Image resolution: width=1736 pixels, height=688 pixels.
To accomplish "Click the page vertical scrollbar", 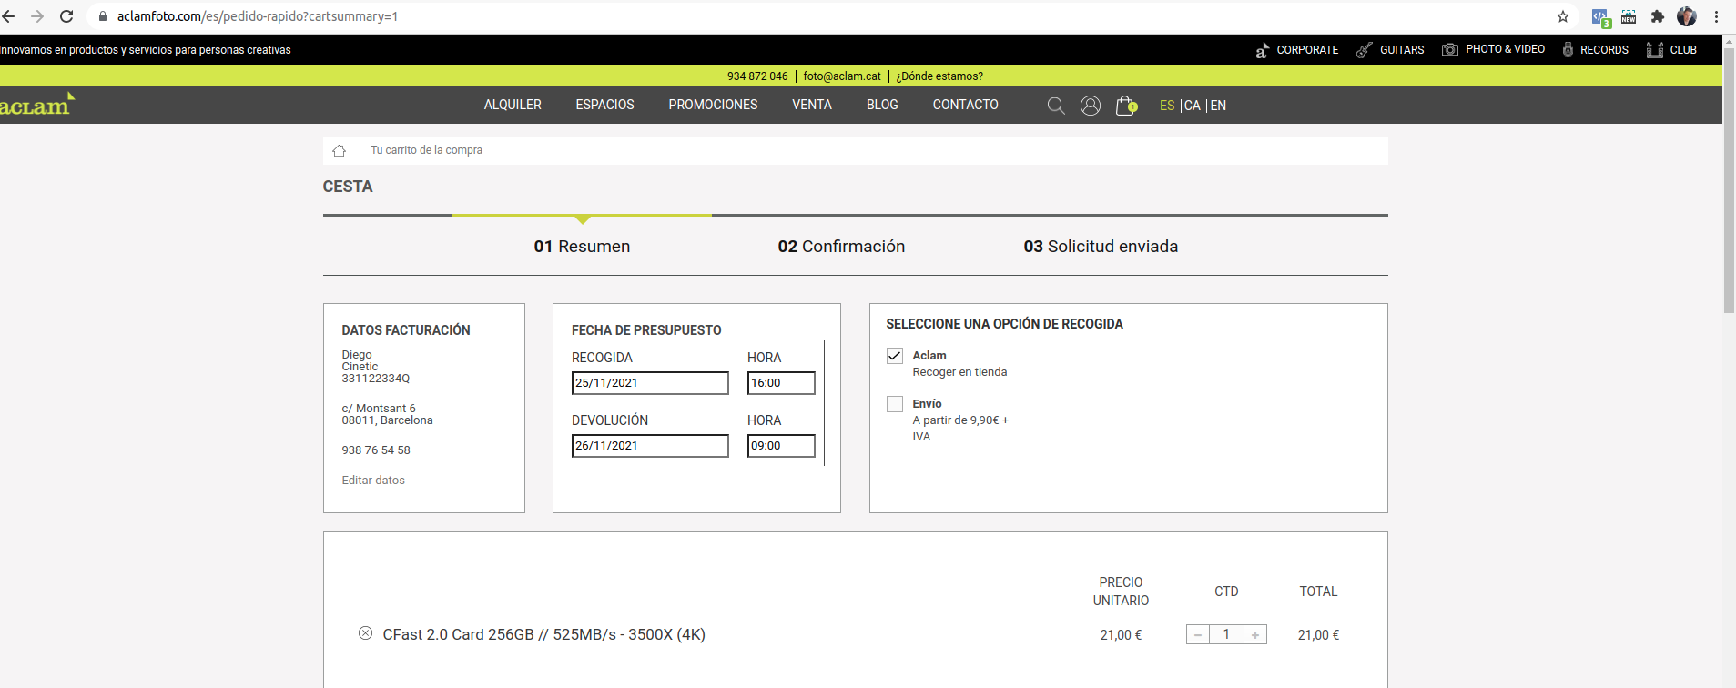I will pyautogui.click(x=1729, y=182).
